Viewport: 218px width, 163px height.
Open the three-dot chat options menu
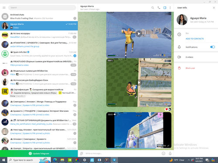pyautogui.click(x=170, y=8)
